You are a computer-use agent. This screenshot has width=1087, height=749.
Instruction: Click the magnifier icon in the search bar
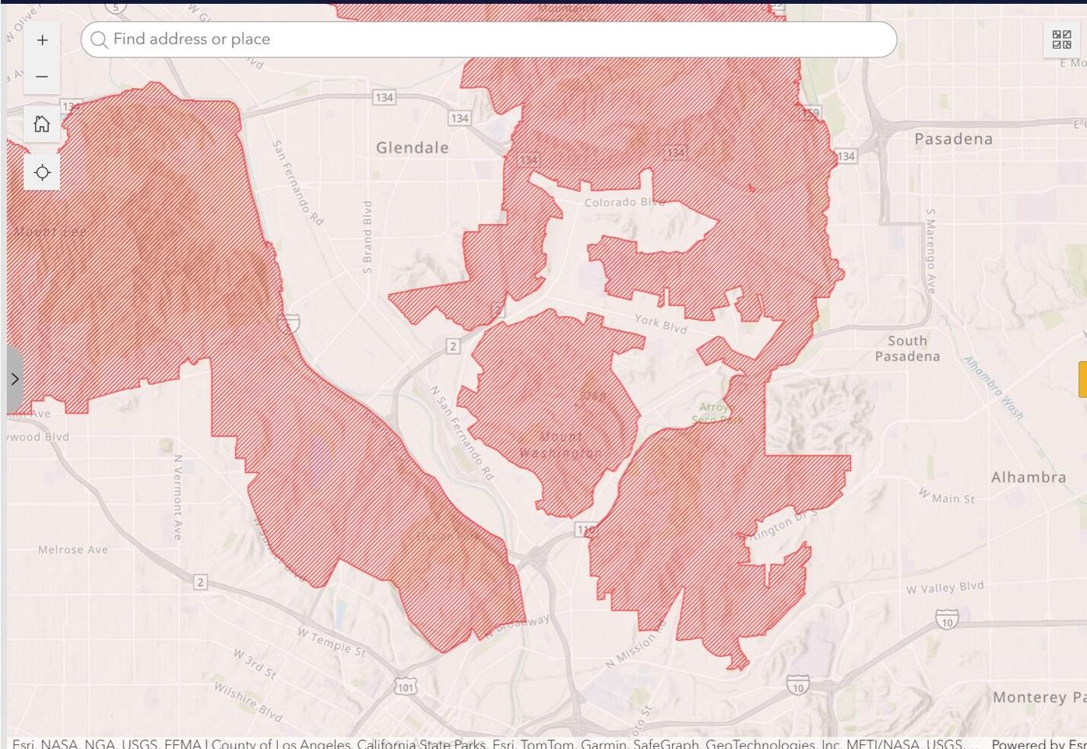click(x=100, y=40)
